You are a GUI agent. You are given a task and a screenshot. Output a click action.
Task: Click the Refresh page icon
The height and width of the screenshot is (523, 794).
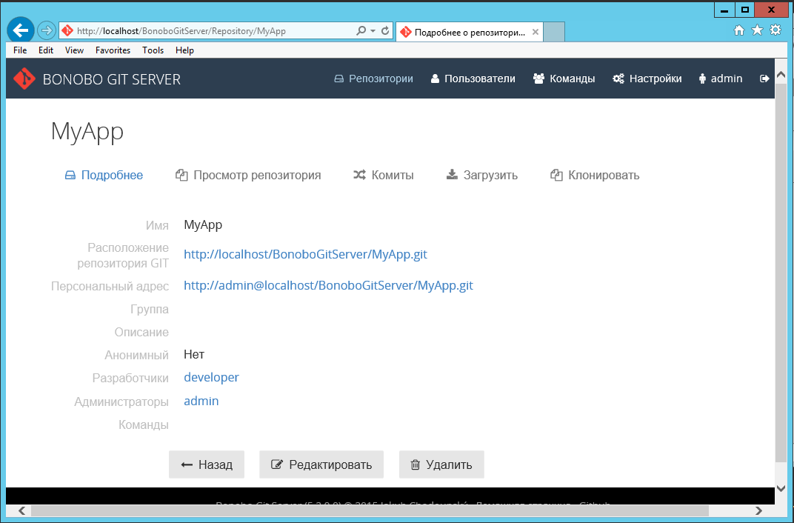385,31
